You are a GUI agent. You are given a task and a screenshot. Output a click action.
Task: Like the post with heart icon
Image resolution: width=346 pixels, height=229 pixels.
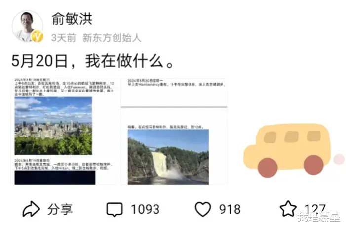pyautogui.click(x=203, y=209)
